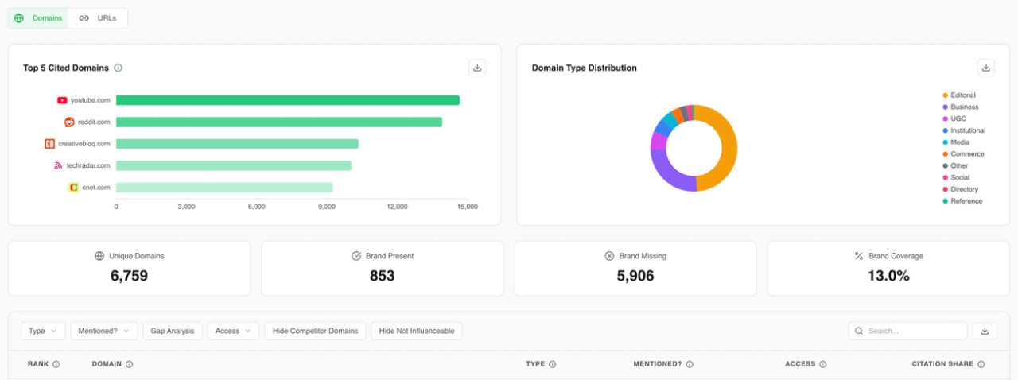The height and width of the screenshot is (380, 1018).
Task: Sort by the ACCESS column header
Action: [x=800, y=364]
